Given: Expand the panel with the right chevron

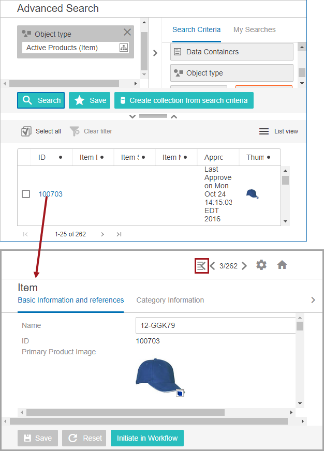Looking at the screenshot, I should [155, 53].
